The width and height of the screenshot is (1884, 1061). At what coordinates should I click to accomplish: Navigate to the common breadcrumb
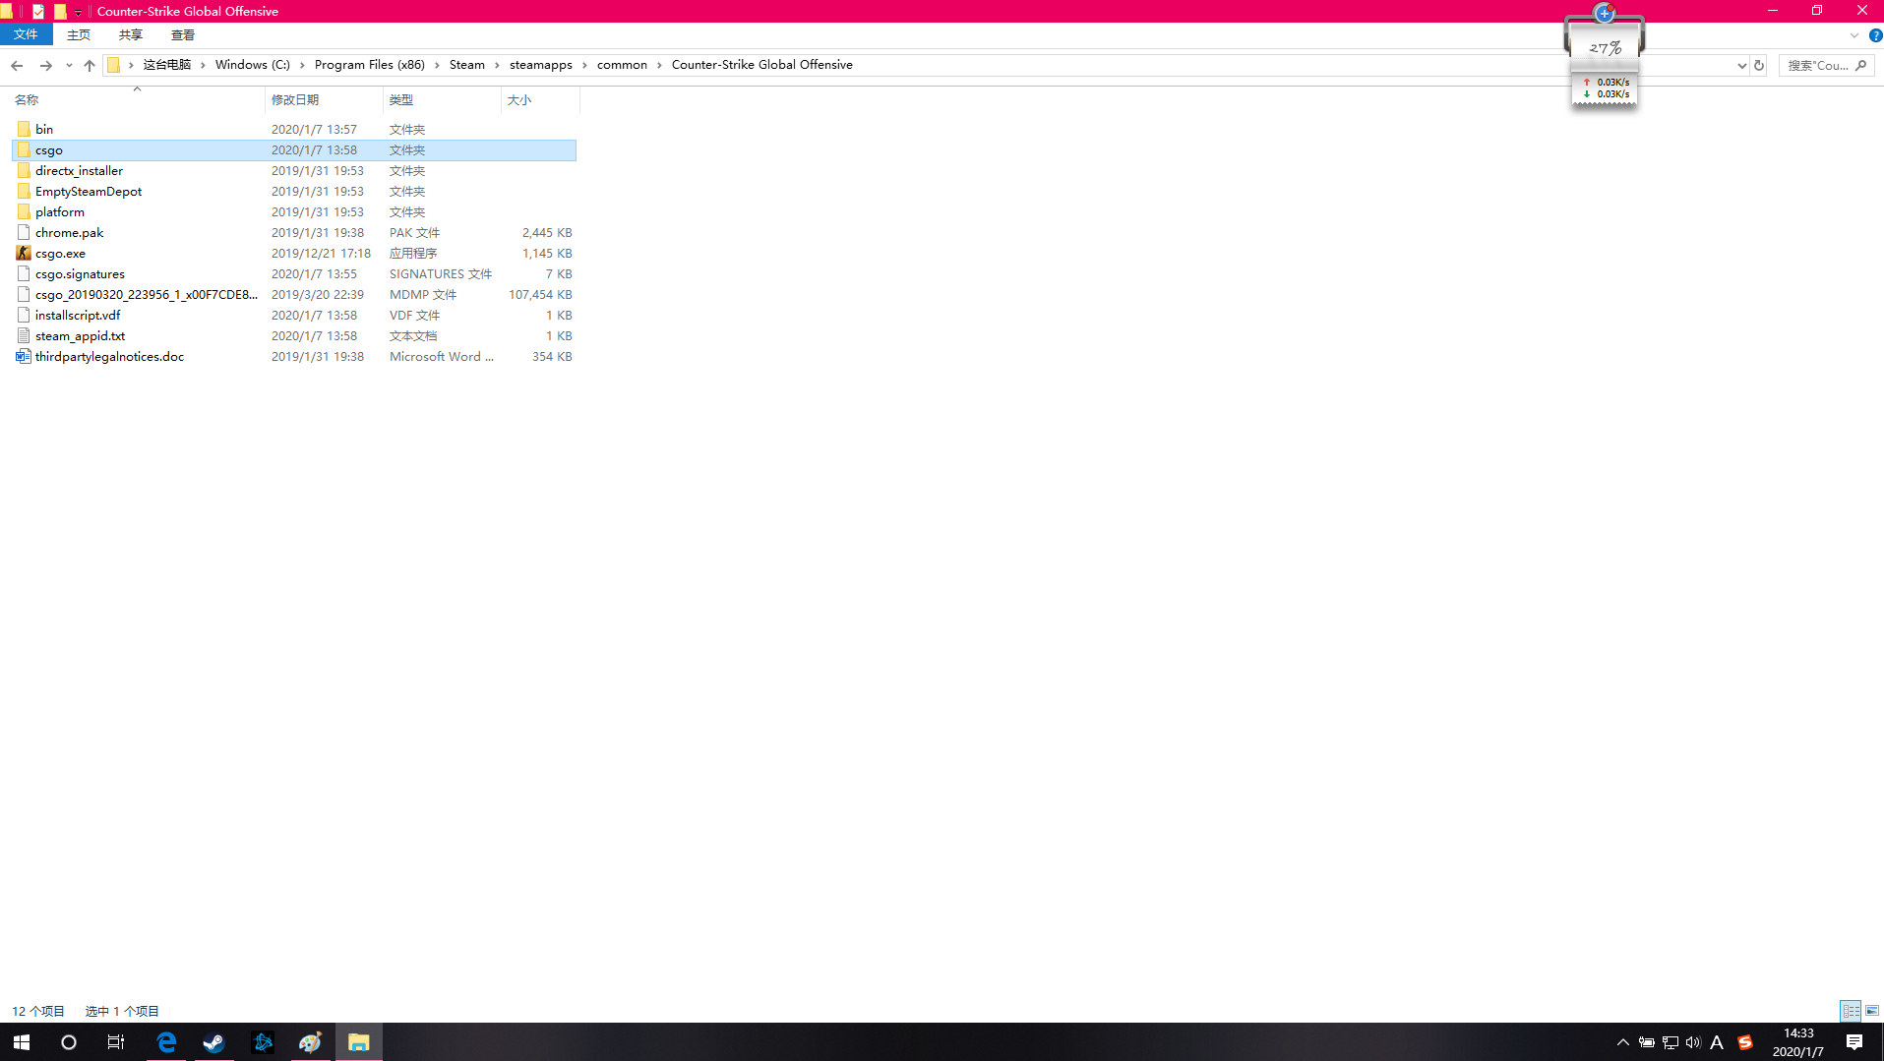coord(622,65)
